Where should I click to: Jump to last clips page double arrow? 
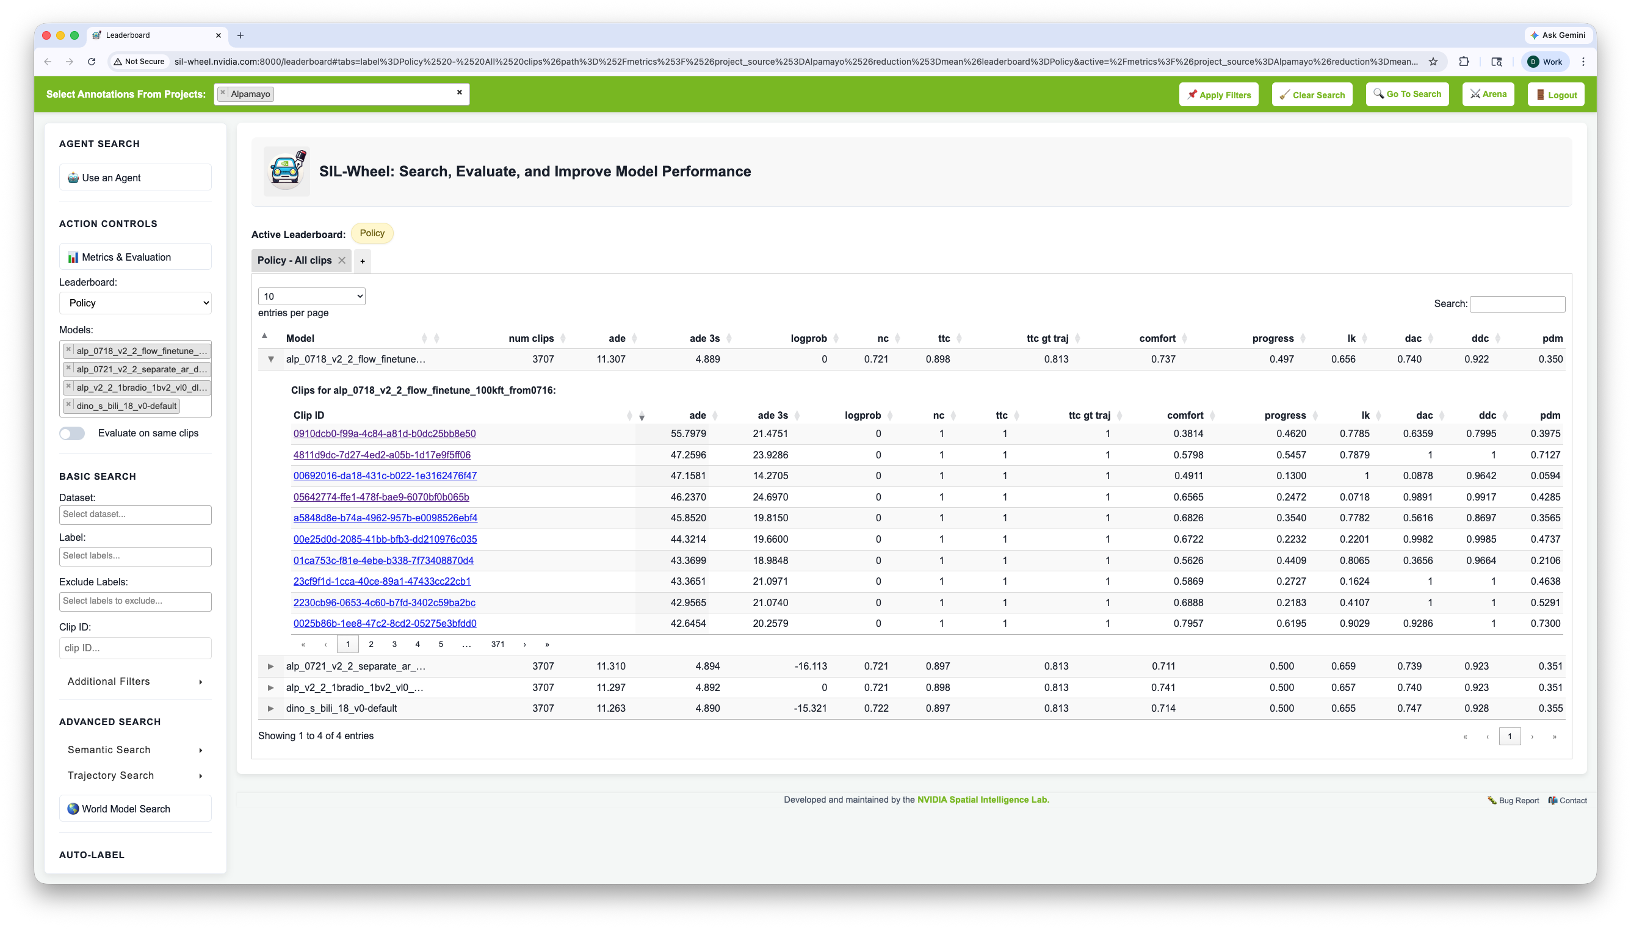point(548,645)
